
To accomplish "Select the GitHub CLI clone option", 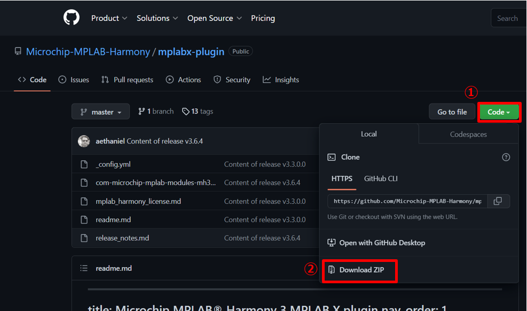I will tap(381, 179).
